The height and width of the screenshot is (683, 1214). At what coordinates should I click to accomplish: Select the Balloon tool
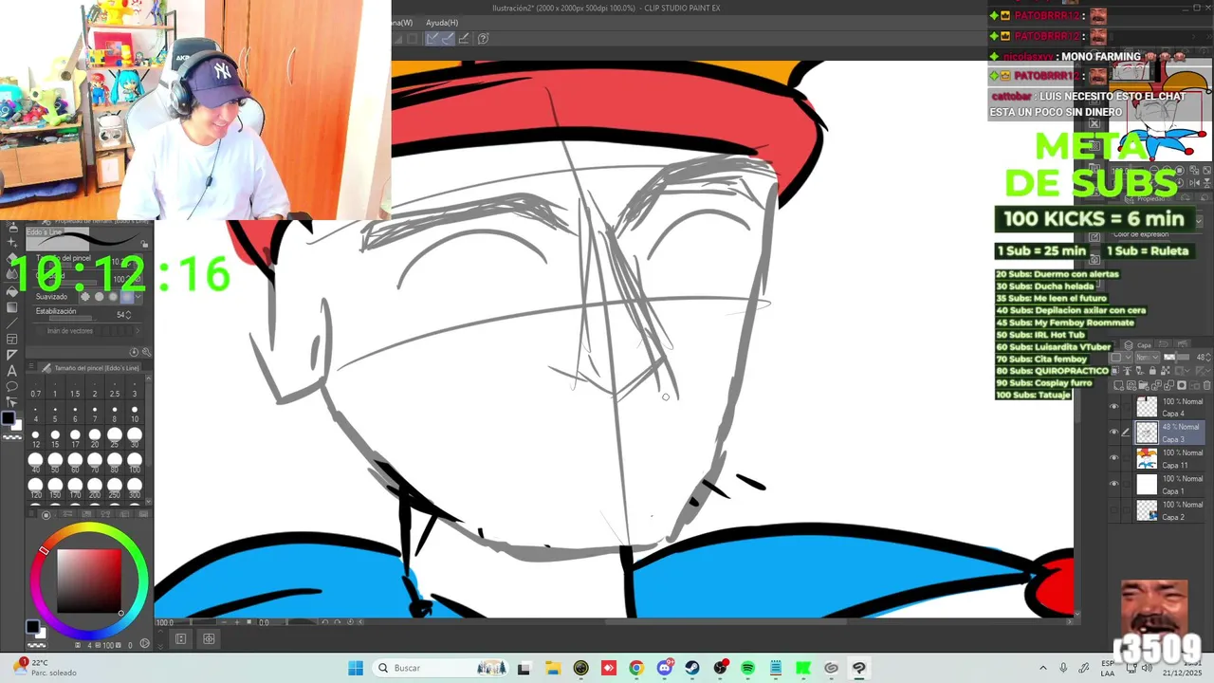[x=12, y=386]
